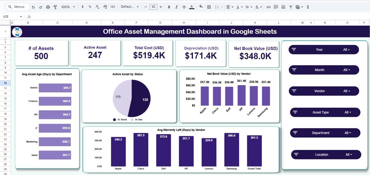This screenshot has height=175, width=370.
Task: Open the Default font family menu
Action: pos(129,7)
